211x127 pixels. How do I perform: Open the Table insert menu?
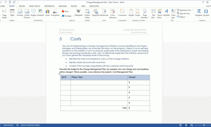12,14
